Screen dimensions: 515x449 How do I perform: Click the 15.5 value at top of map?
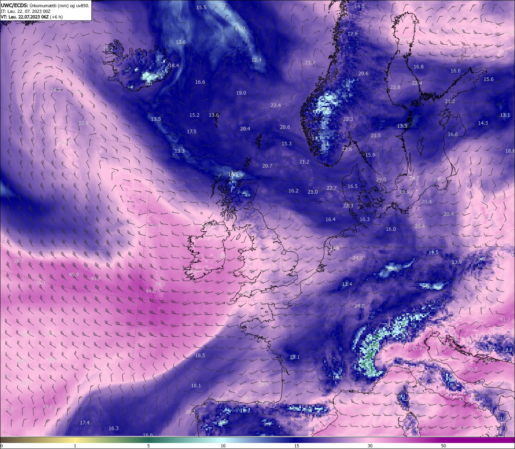coord(201,8)
